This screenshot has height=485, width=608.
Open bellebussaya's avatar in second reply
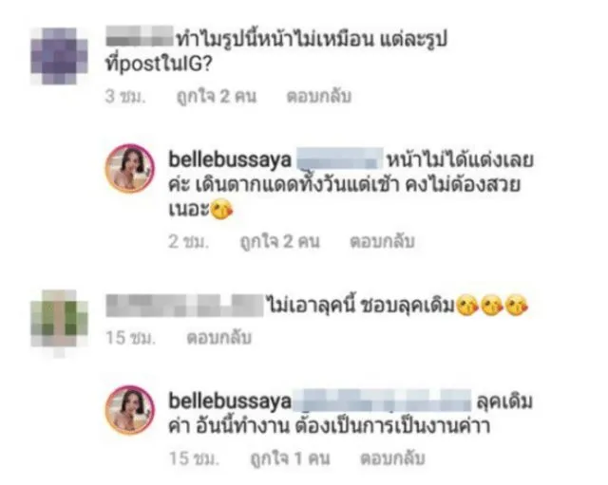pyautogui.click(x=130, y=410)
